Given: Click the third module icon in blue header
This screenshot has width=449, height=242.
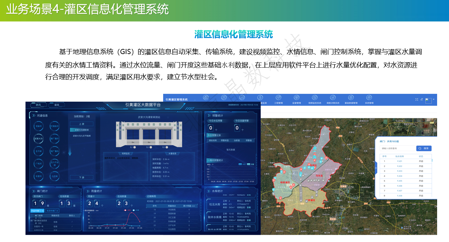Looking at the screenshot, I should pyautogui.click(x=242, y=98).
